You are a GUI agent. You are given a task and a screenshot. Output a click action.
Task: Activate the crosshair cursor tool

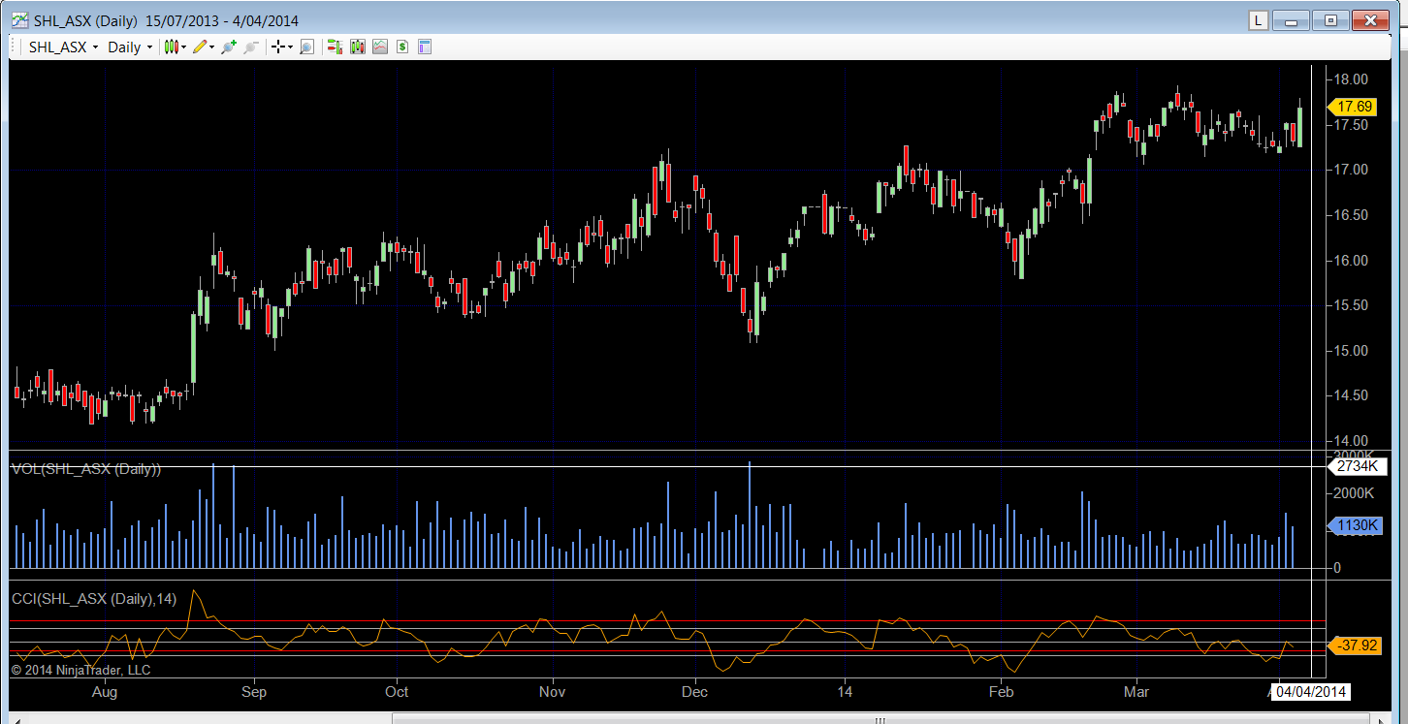click(x=278, y=47)
